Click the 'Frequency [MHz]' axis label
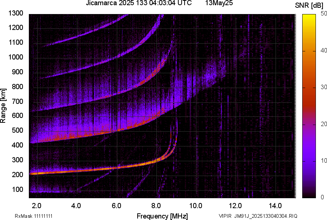The width and height of the screenshot is (327, 220). pos(162,216)
